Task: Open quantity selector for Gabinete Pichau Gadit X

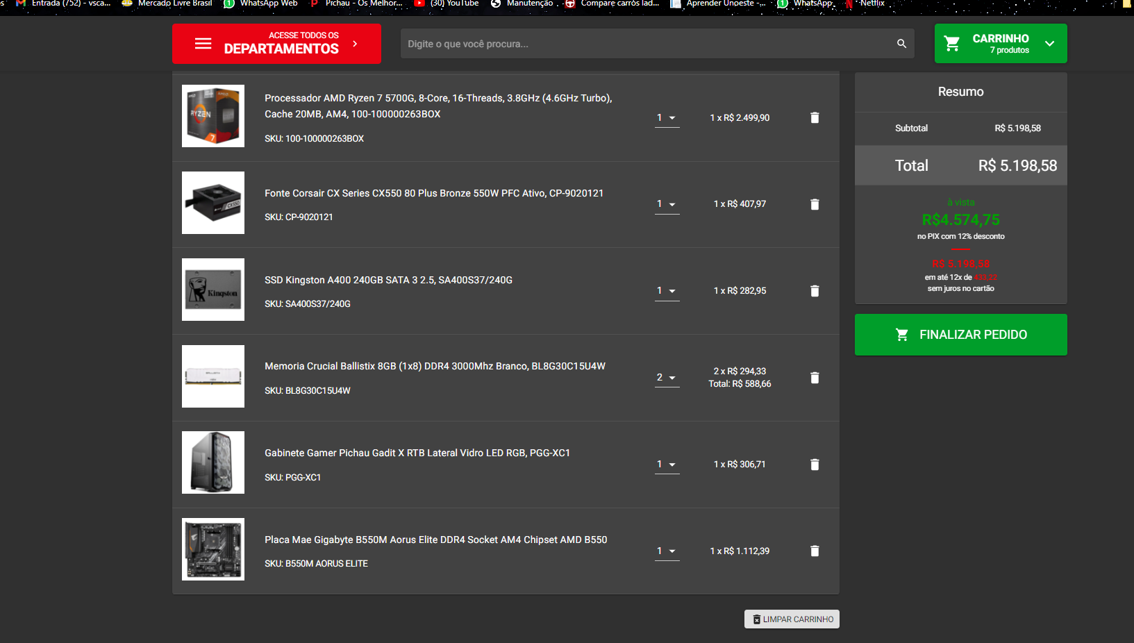Action: click(667, 465)
